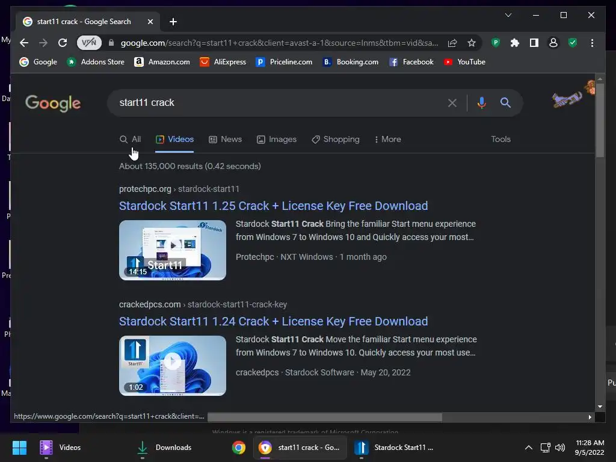Open the Priceline.com bookmark
The image size is (616, 462).
284,62
